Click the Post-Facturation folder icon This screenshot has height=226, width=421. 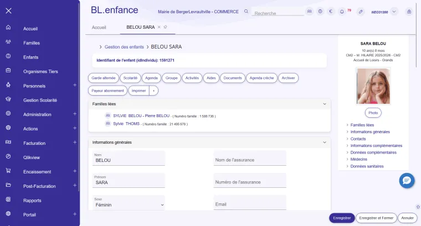coord(8,185)
